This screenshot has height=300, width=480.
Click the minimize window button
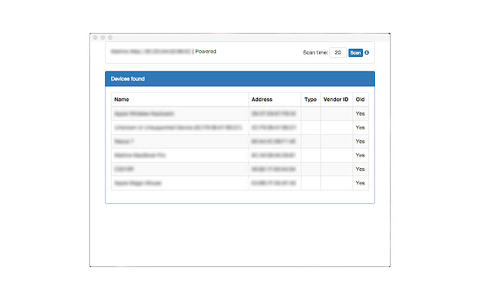[103, 37]
